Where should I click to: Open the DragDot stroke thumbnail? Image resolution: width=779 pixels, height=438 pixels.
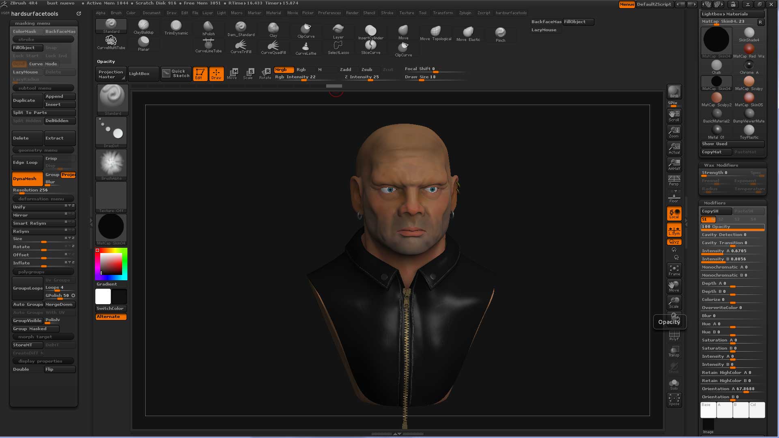111,132
